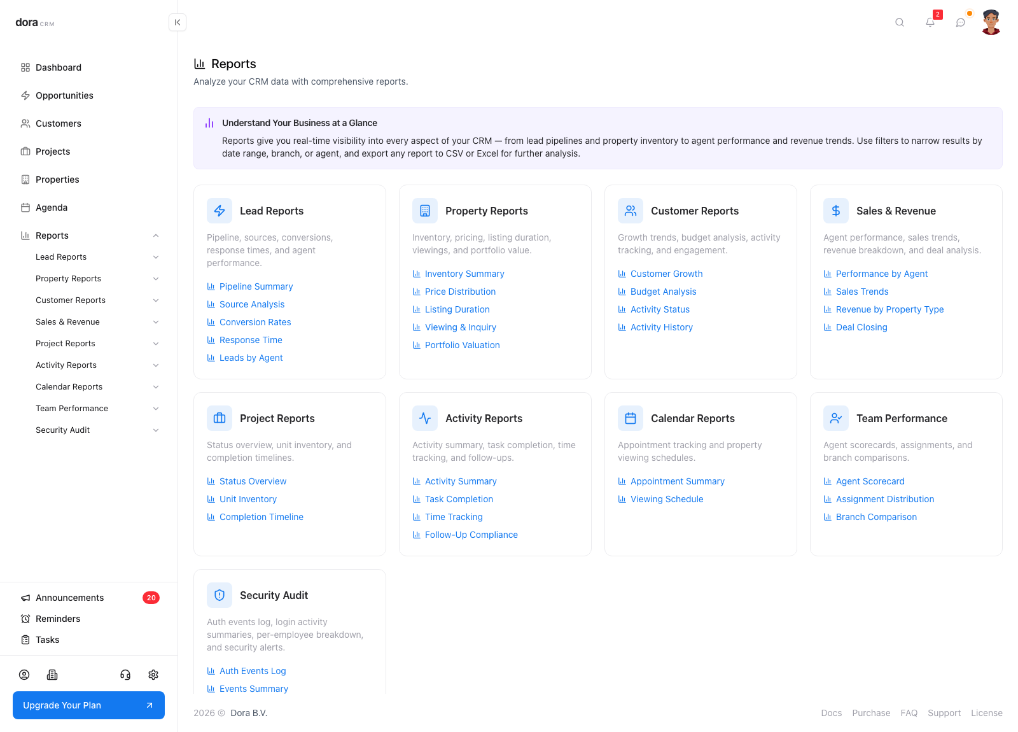Open the Deal Closing report link
Image resolution: width=1018 pixels, height=732 pixels.
[855, 327]
